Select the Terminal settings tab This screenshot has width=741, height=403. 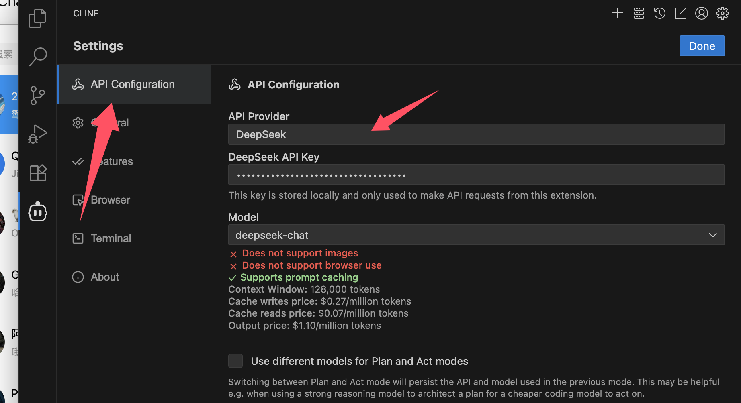pyautogui.click(x=135, y=238)
